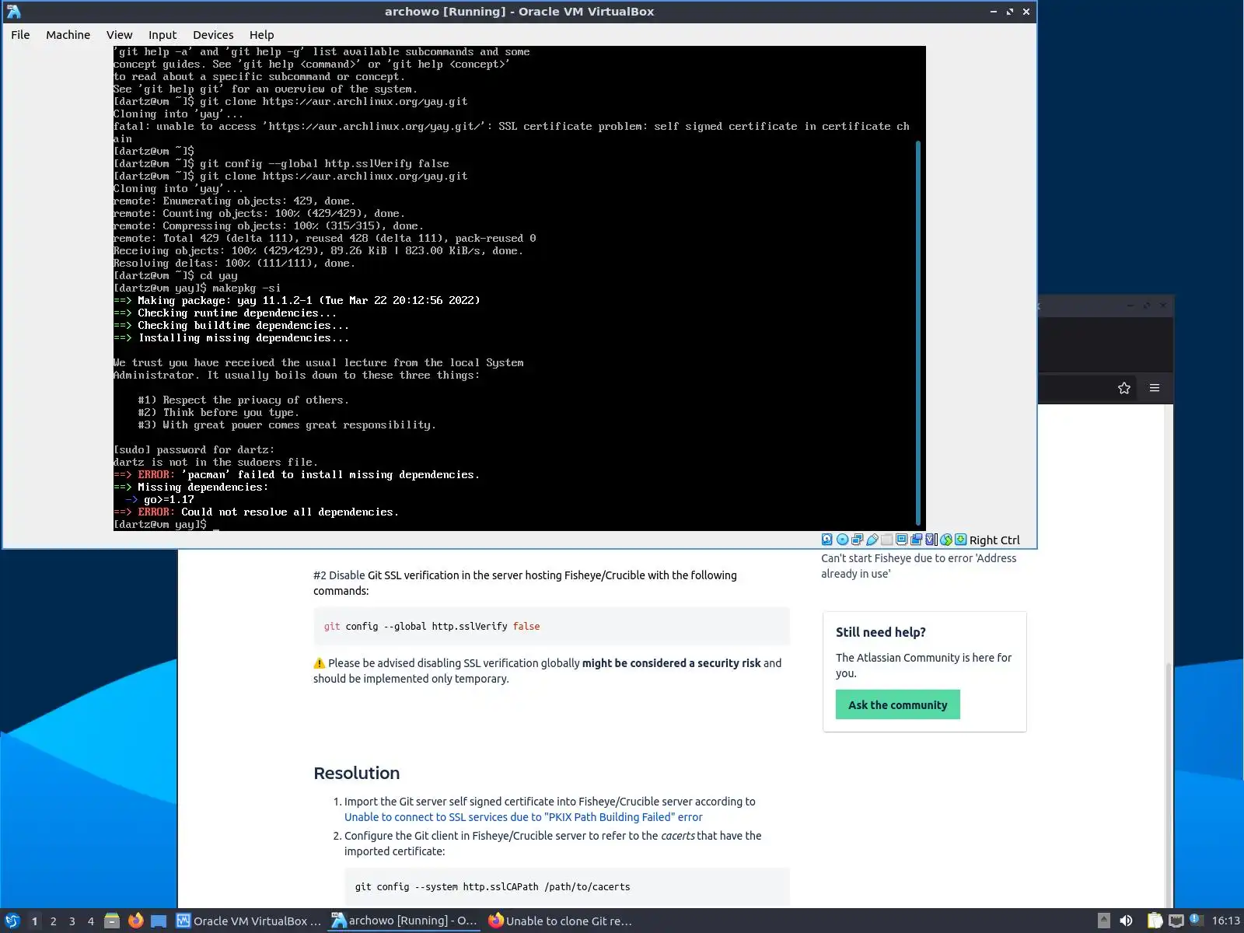The height and width of the screenshot is (933, 1244).
Task: Open Firefox hamburger application menu
Action: coord(1155,388)
